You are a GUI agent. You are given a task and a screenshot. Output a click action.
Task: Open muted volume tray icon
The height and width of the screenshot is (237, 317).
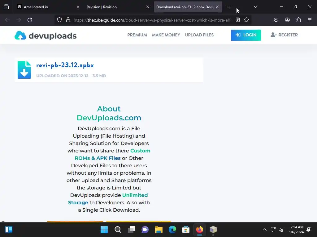(x=281, y=230)
